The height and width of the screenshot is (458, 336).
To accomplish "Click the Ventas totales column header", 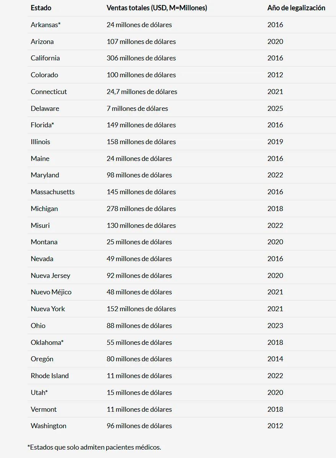I will (157, 8).
